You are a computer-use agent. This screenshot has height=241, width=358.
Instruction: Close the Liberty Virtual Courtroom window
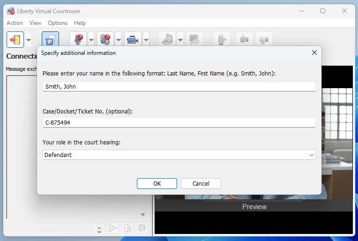344,11
